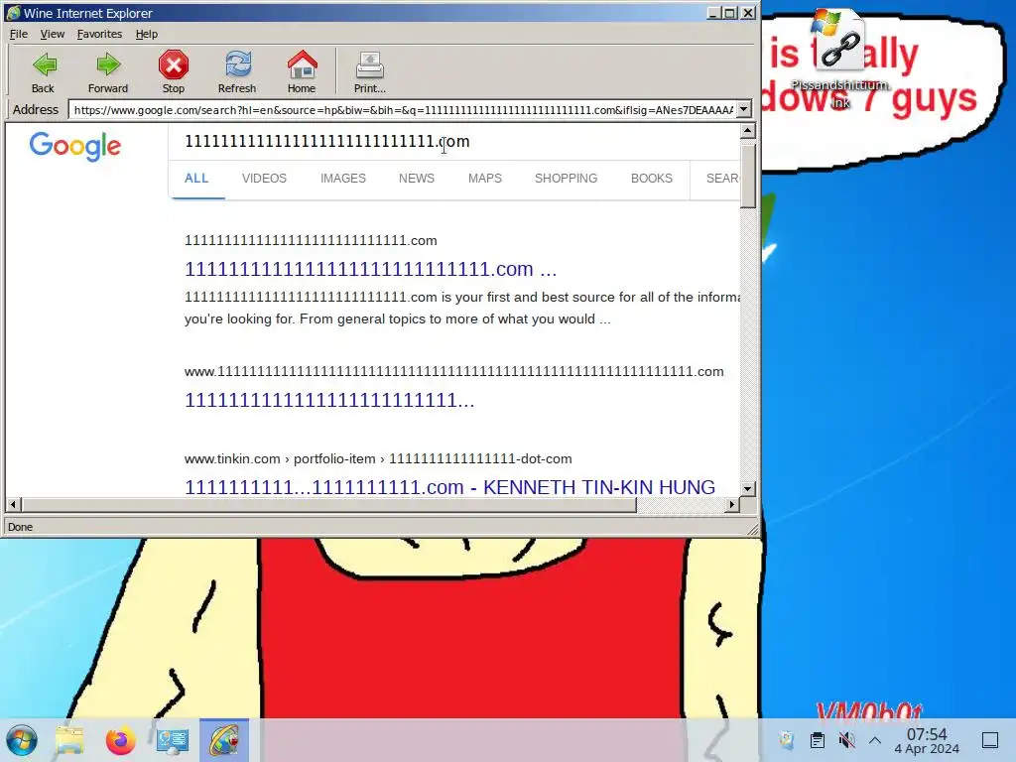Click snippet text 'you're looking for'

(239, 318)
